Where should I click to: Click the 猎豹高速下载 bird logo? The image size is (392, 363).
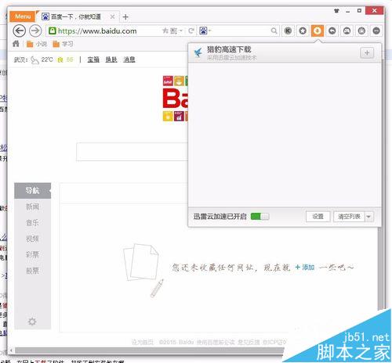coord(198,52)
